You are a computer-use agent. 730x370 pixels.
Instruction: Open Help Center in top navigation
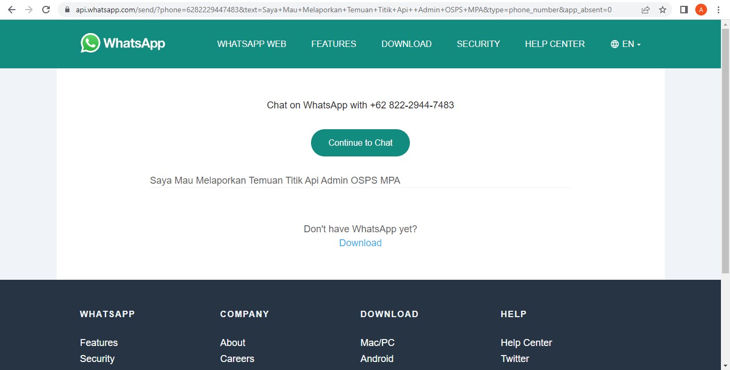(555, 44)
